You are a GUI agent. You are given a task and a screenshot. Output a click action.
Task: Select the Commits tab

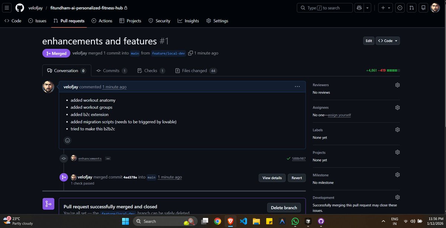(111, 70)
